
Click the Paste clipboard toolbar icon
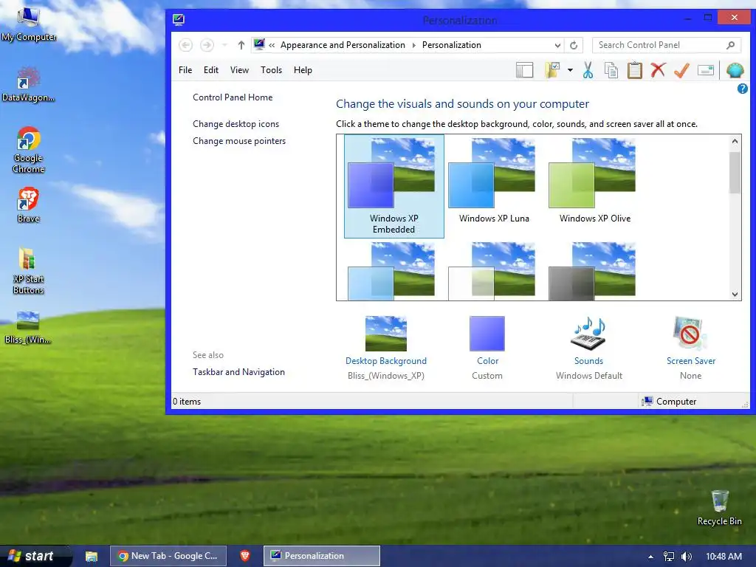click(634, 70)
